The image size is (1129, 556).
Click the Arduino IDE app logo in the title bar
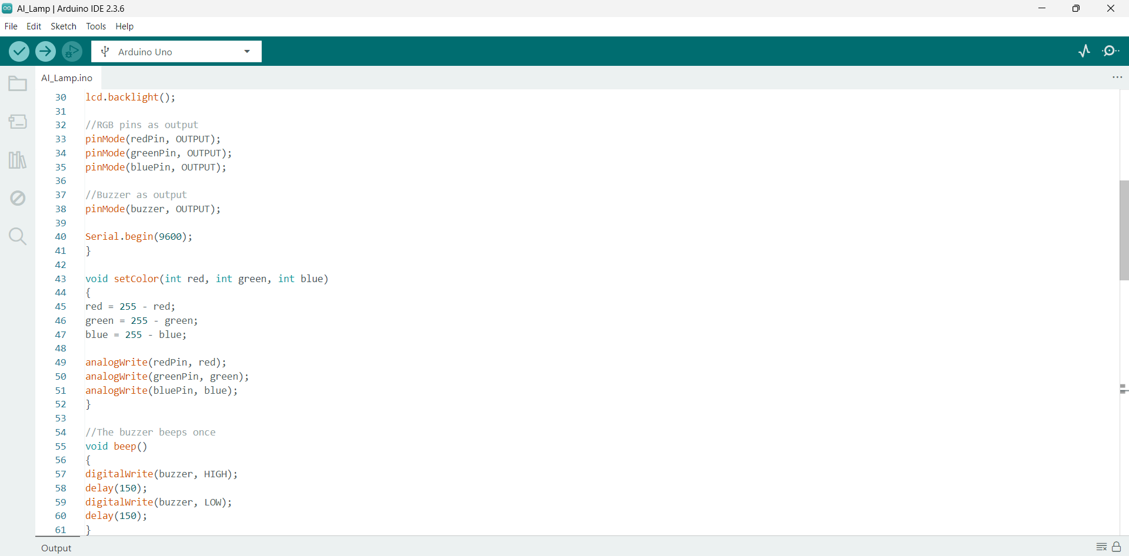click(x=7, y=8)
